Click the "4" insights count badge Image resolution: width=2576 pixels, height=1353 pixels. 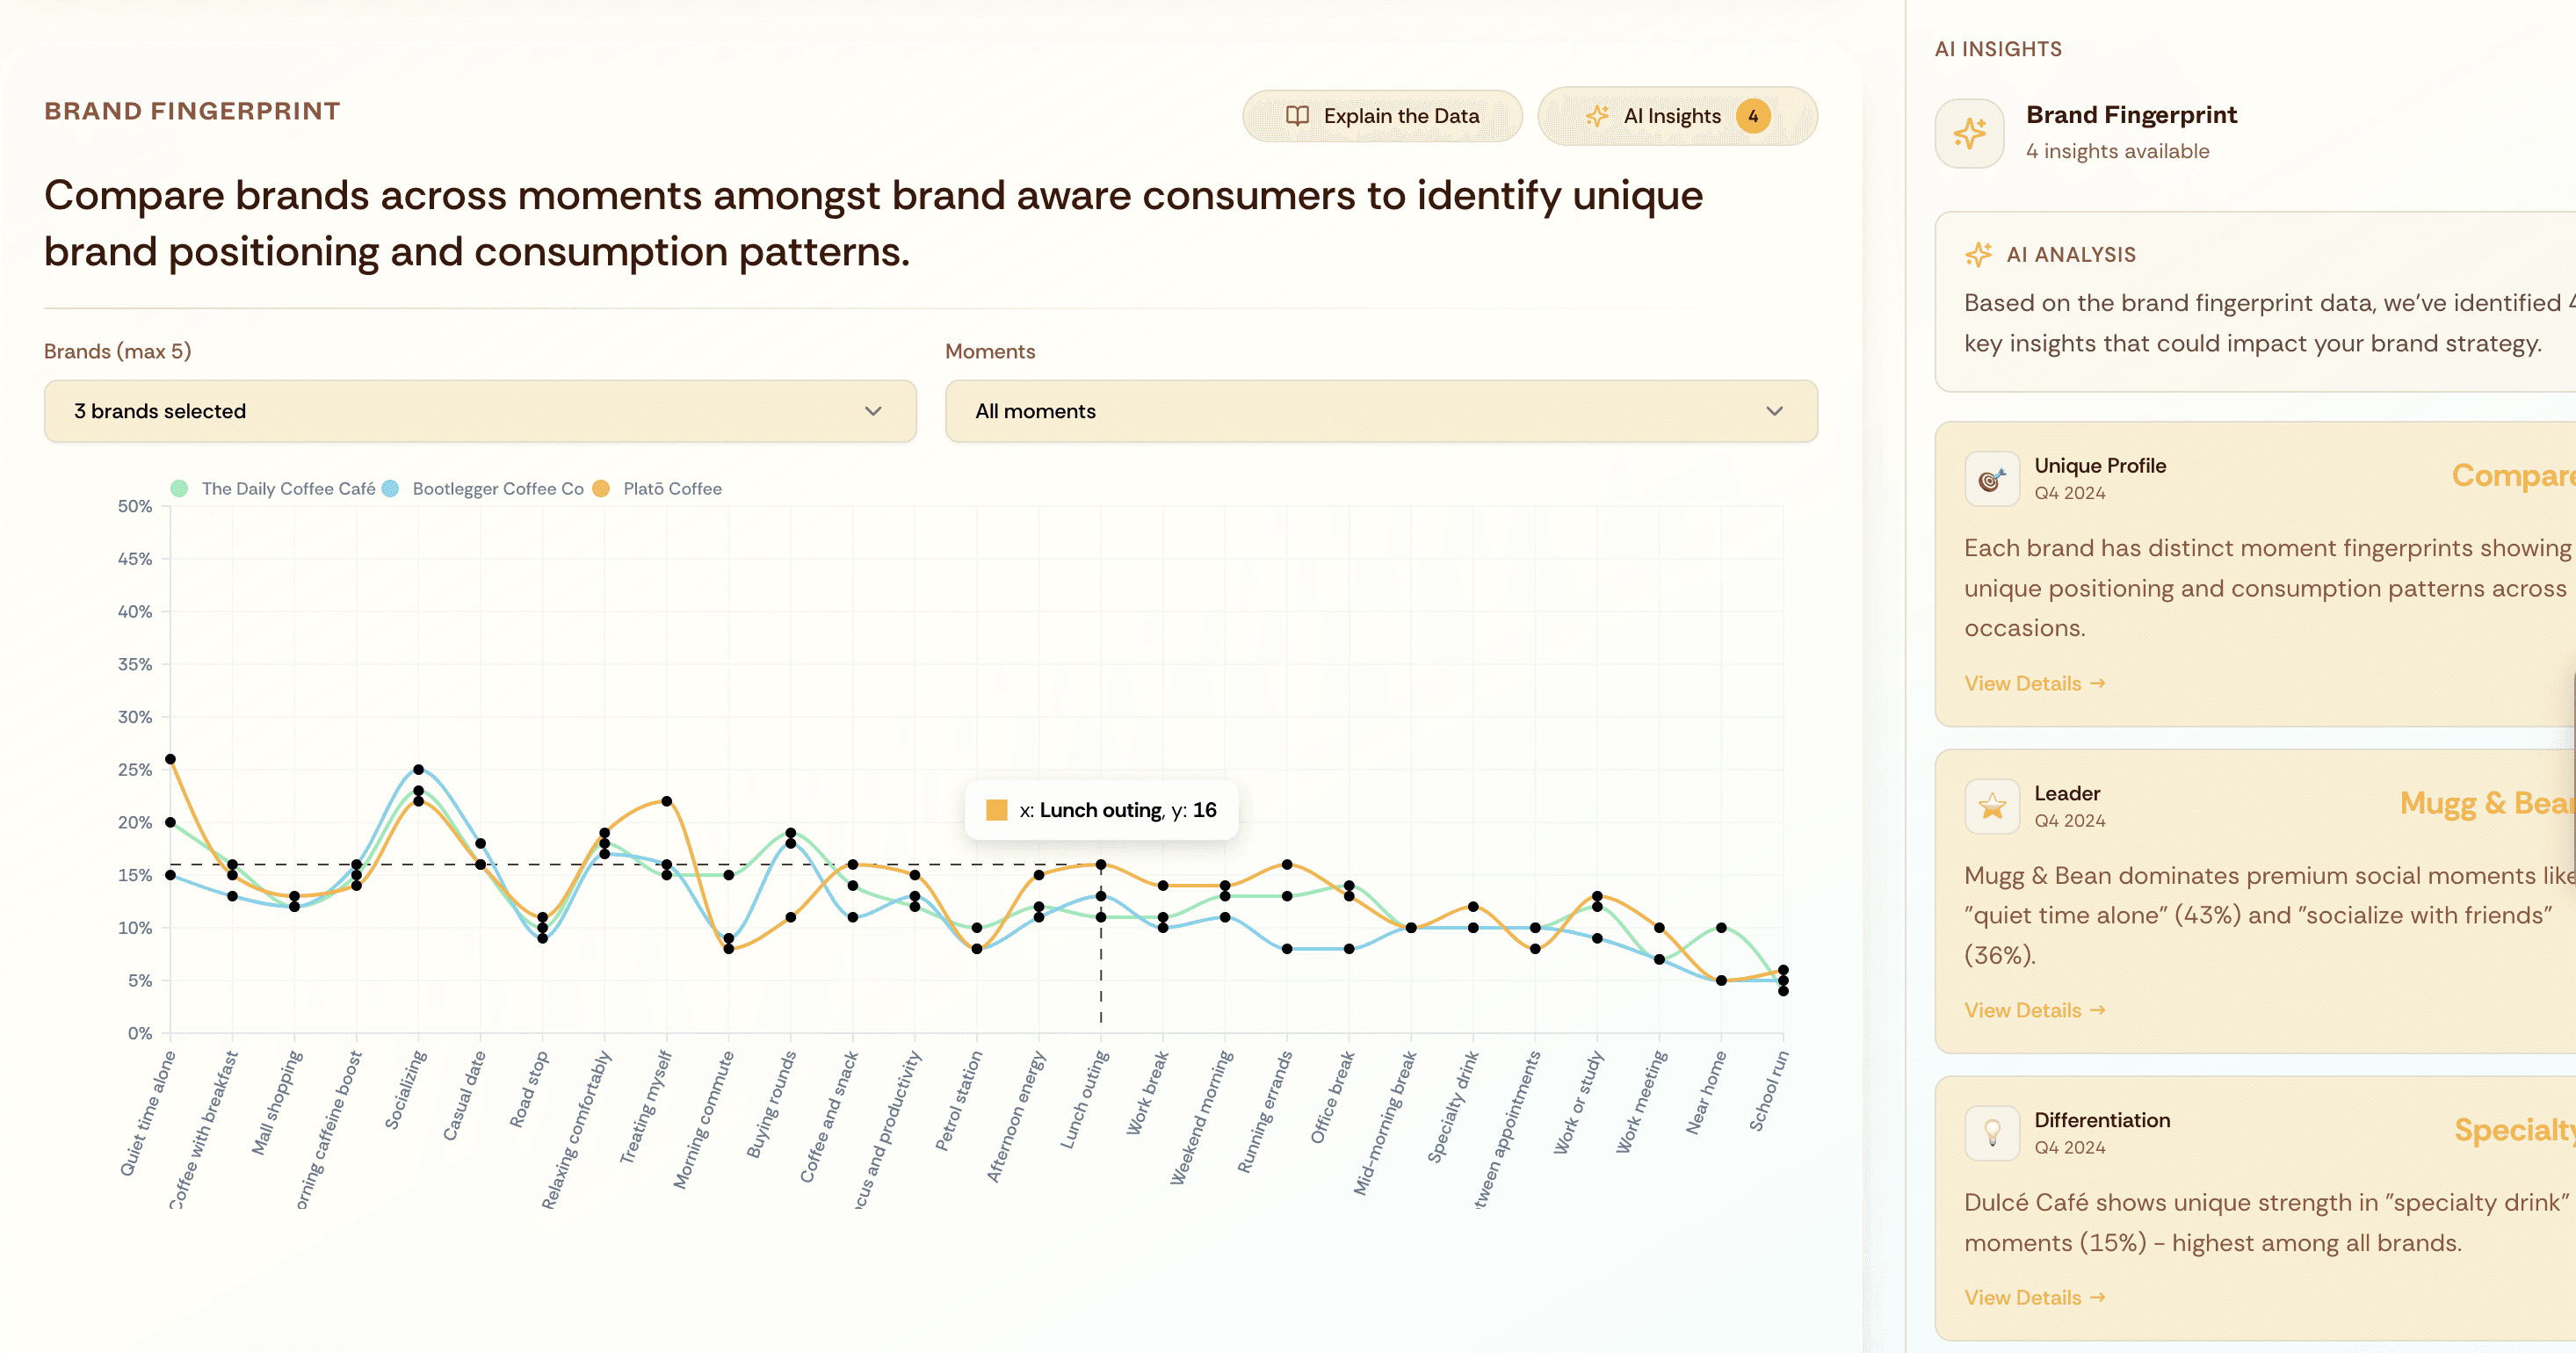pyautogui.click(x=1753, y=116)
